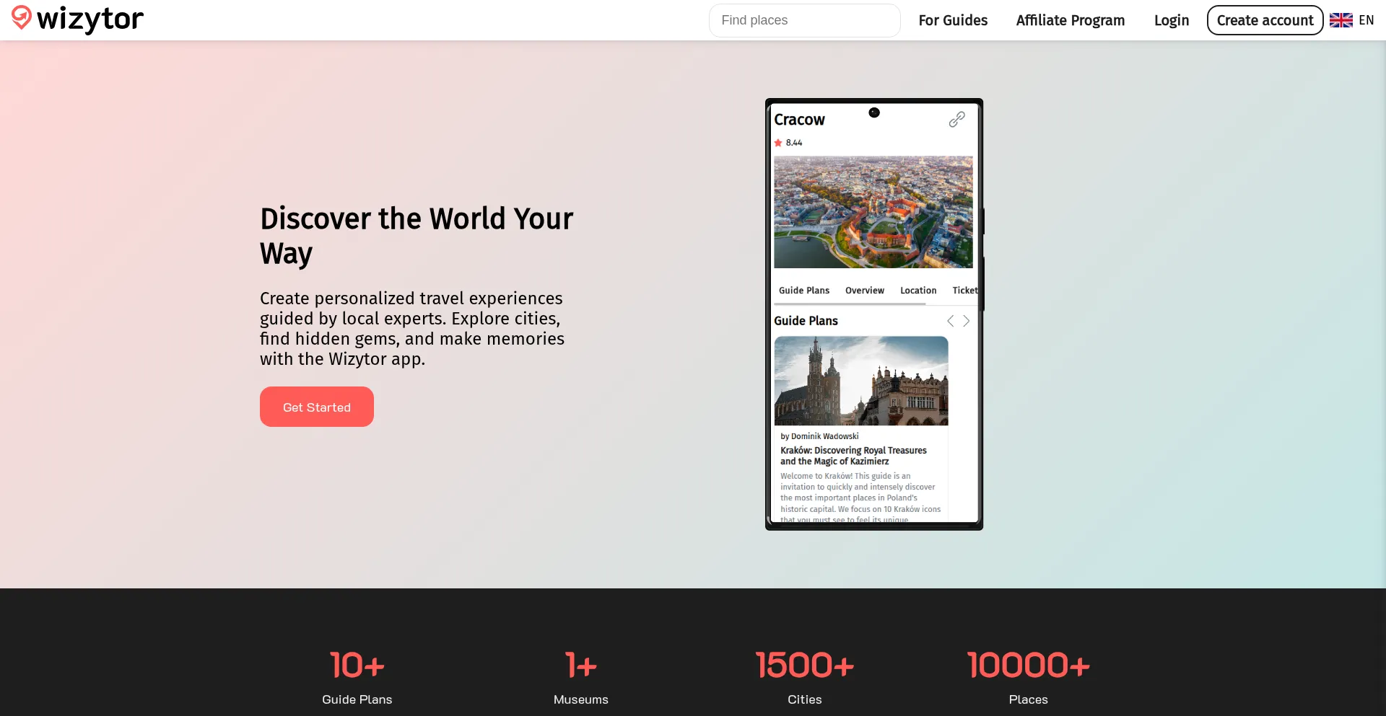Open the Login page
Screen dimensions: 1386x716
(1172, 20)
